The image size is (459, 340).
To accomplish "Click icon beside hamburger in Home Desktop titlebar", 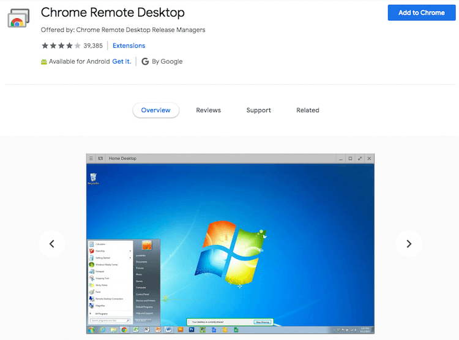I will 100,158.
